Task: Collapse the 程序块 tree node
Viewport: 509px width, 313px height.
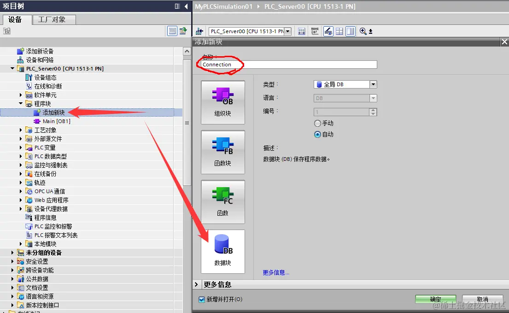Action: pyautogui.click(x=21, y=104)
